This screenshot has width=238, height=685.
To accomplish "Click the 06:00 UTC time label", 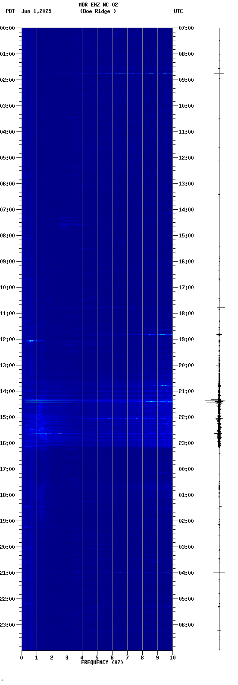I will pos(186,625).
